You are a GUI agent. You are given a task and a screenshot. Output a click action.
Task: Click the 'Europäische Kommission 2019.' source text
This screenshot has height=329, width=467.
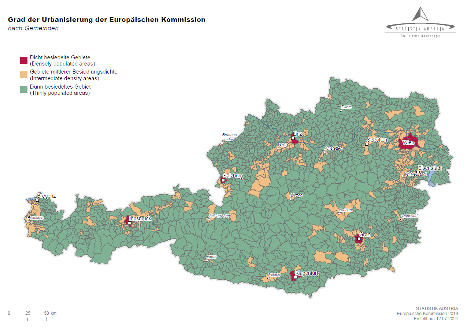pos(428,313)
